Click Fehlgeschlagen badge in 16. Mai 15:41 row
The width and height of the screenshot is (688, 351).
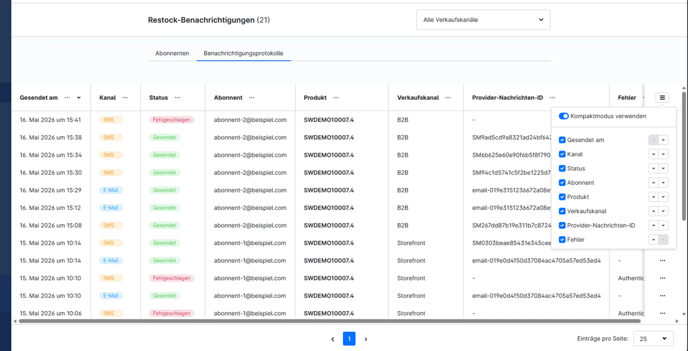(x=172, y=120)
